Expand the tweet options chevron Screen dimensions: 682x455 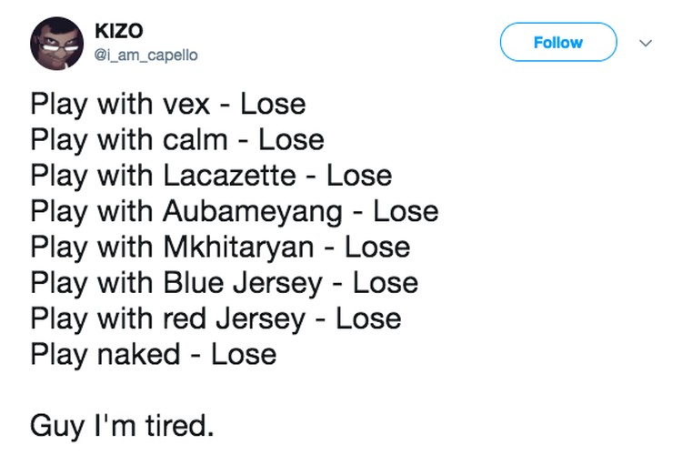646,43
